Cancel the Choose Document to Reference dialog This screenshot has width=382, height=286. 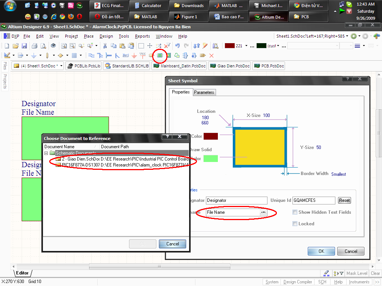[172, 244]
